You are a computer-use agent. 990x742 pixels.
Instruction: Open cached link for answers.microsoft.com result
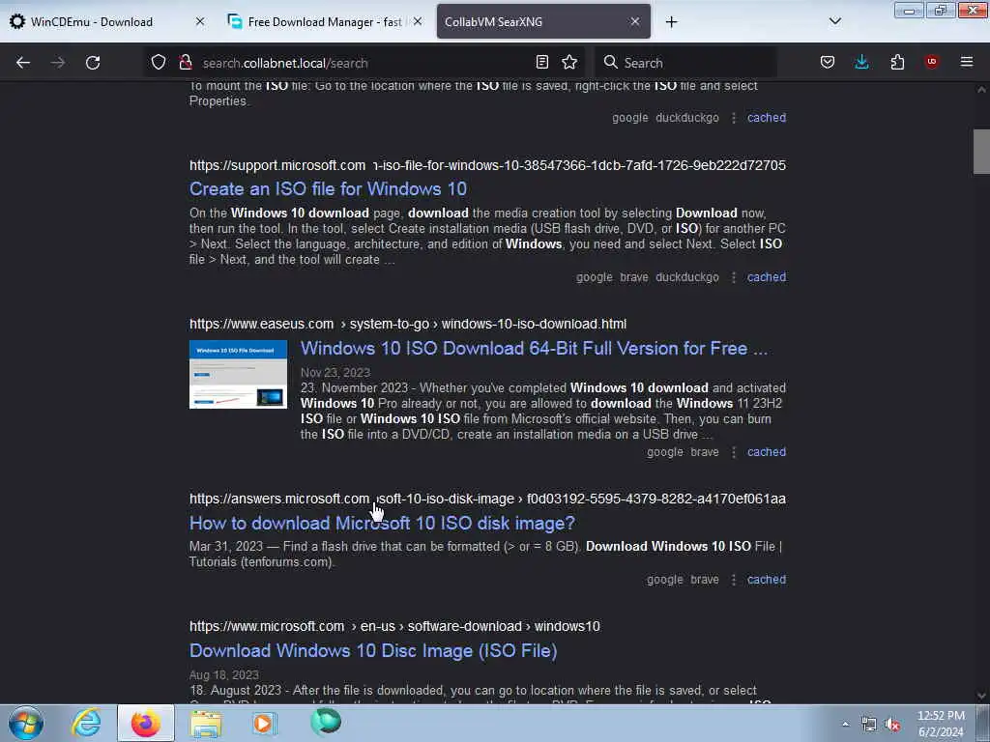[767, 580]
